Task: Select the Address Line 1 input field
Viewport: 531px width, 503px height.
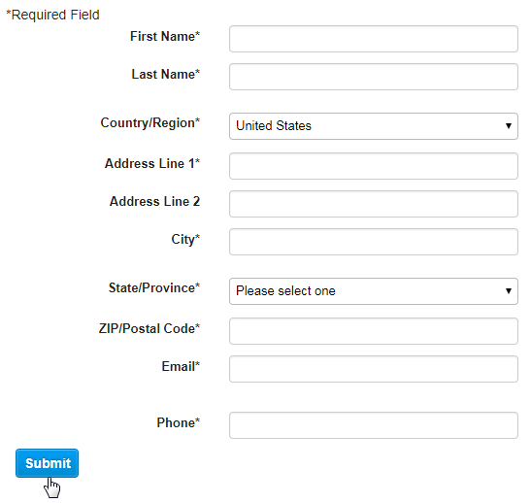Action: pos(374,166)
